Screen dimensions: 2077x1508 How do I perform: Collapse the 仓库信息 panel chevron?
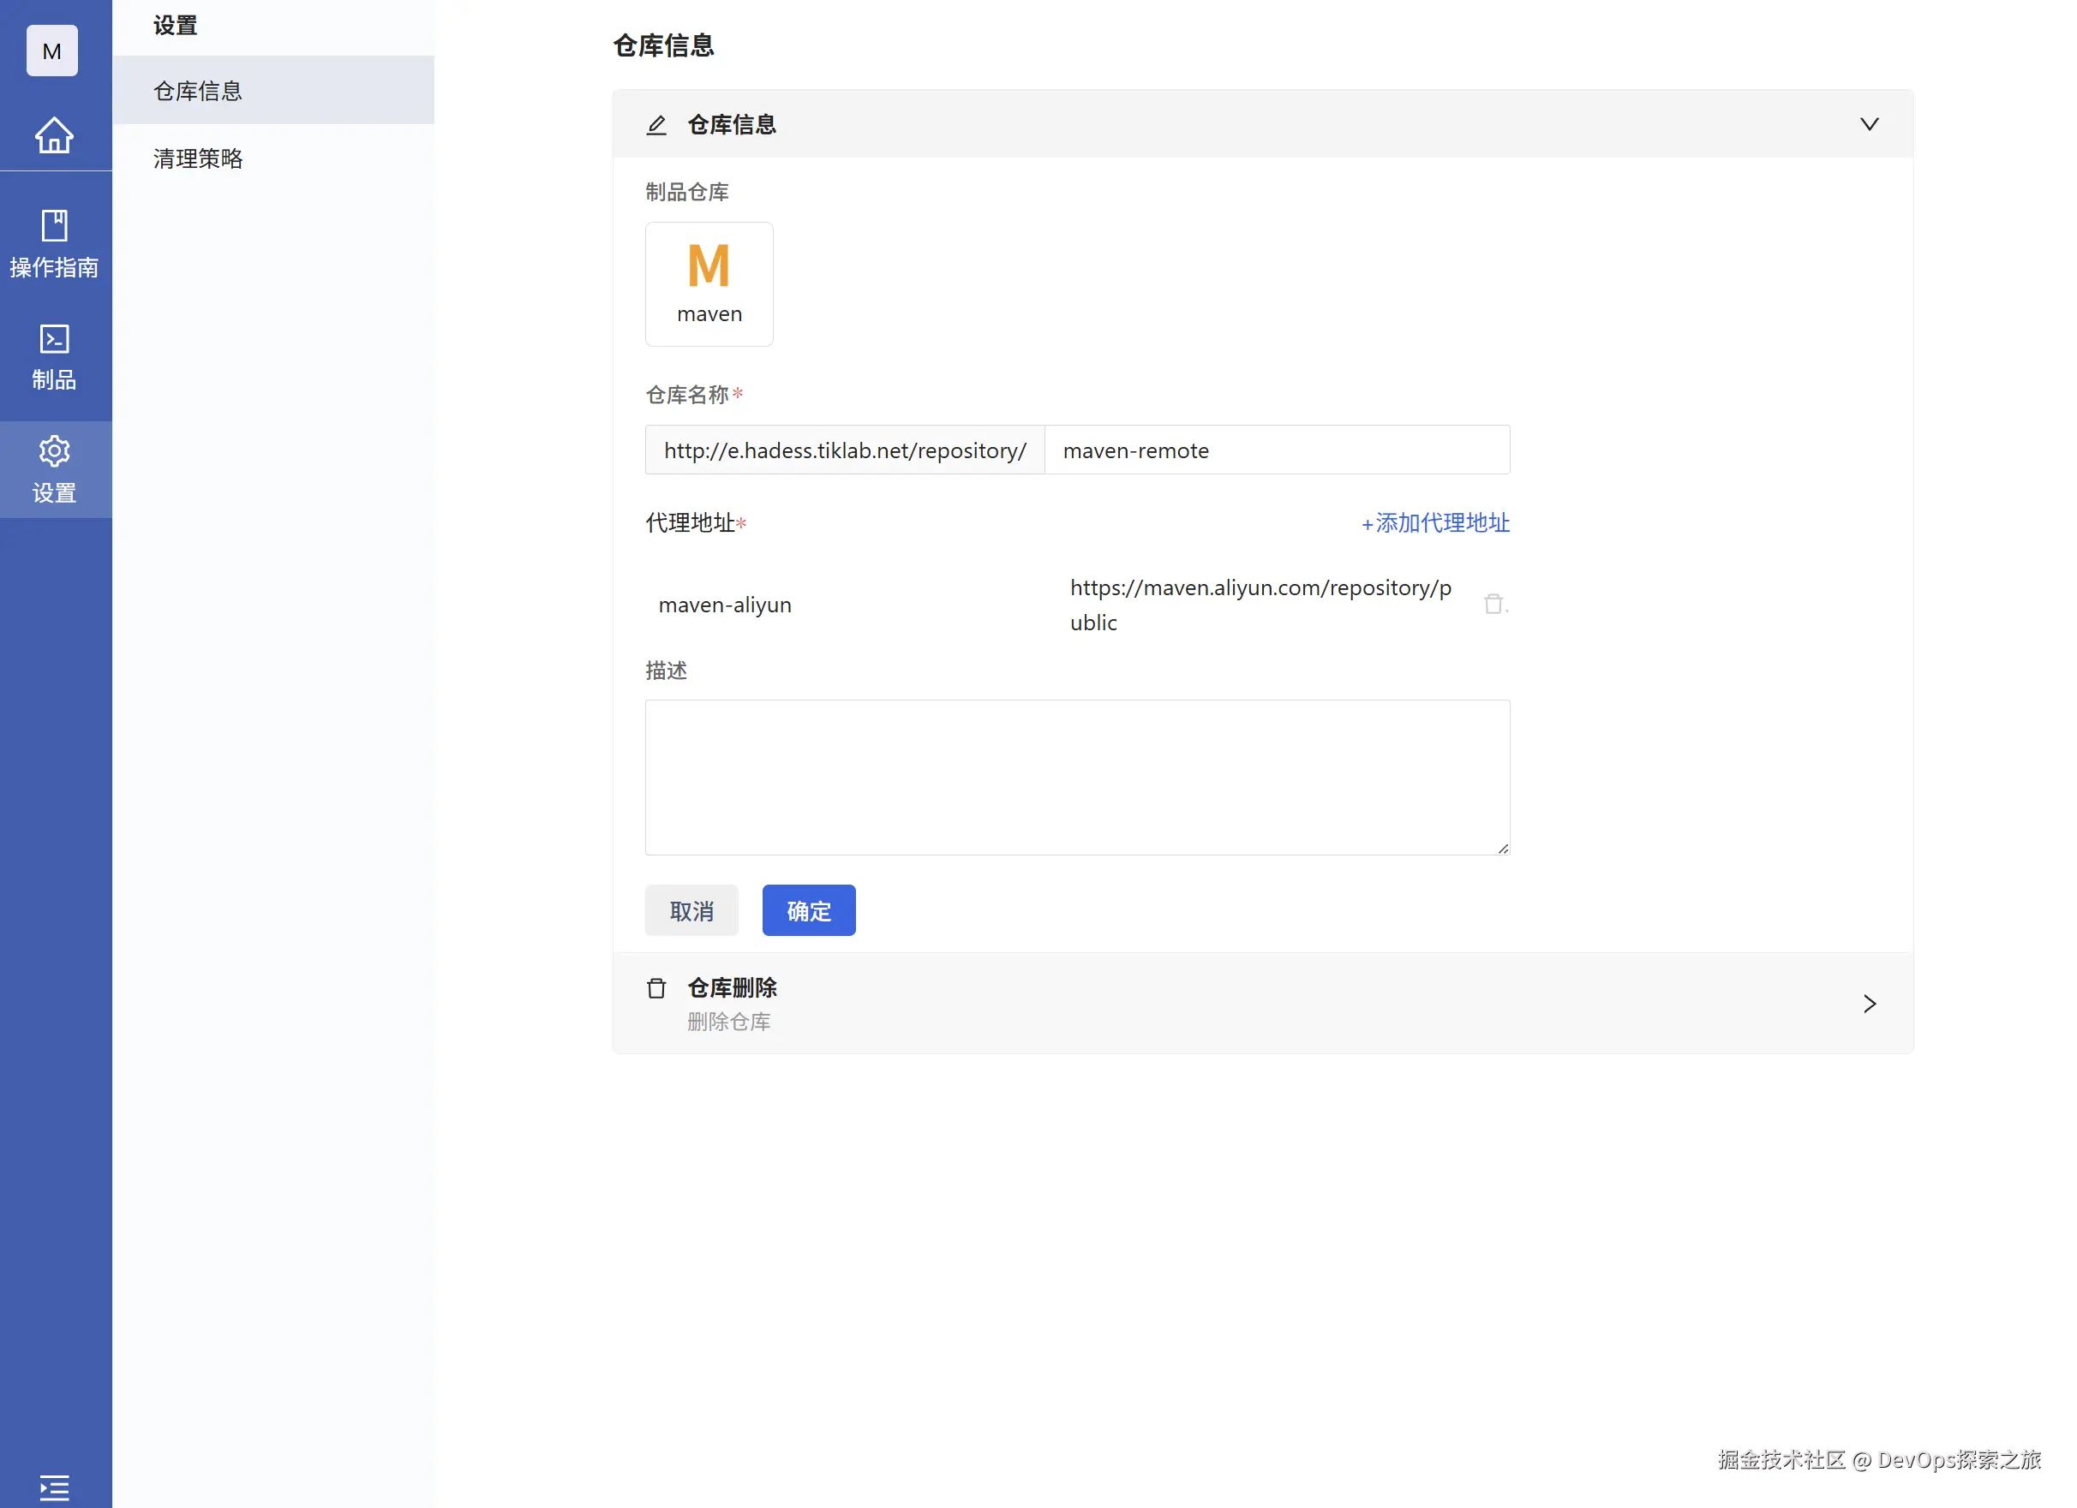coord(1869,124)
